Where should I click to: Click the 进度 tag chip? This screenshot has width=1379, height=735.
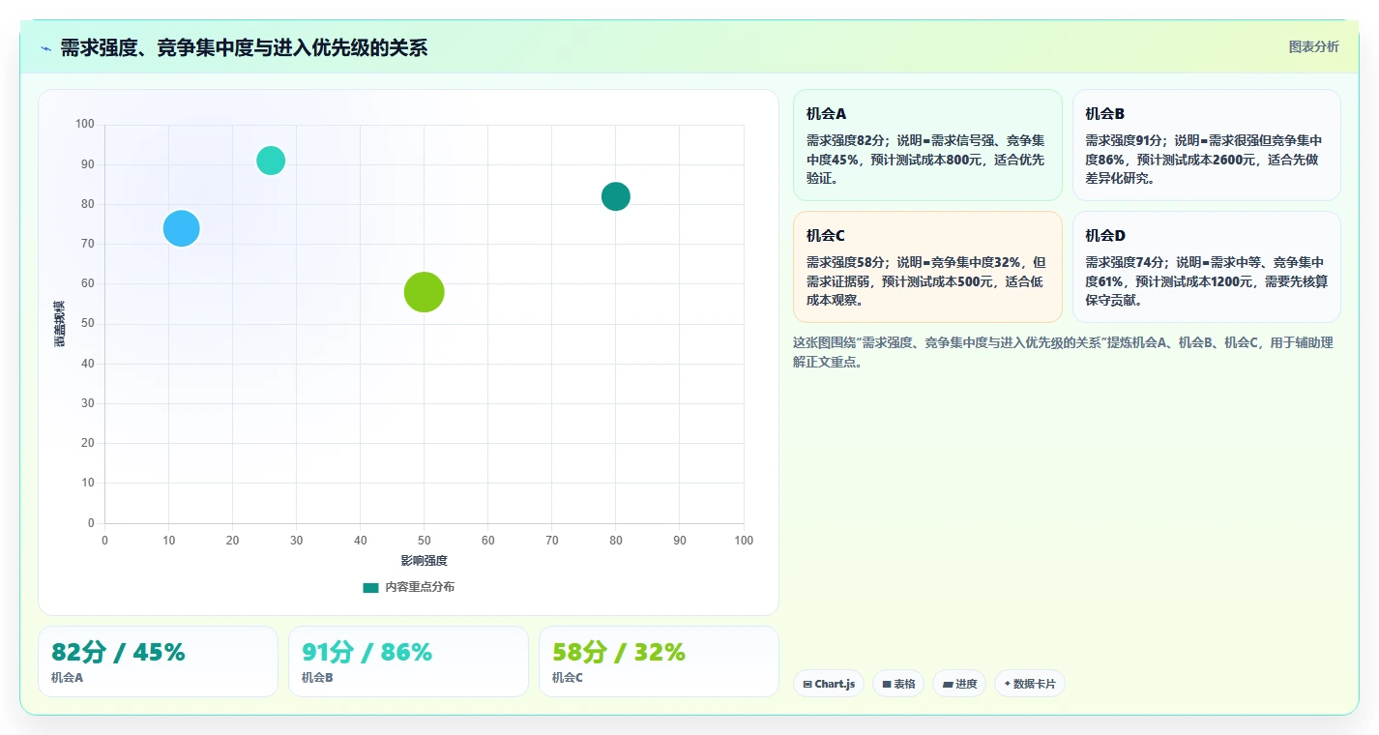coord(959,684)
